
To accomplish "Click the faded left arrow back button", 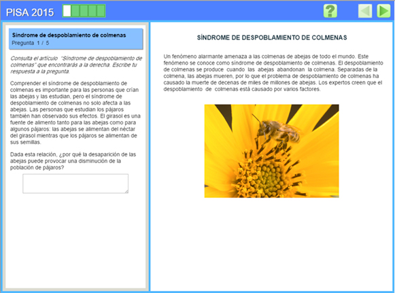I will point(365,11).
